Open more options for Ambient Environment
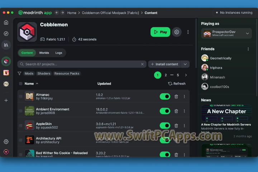This screenshot has height=172, width=258. (x=184, y=111)
